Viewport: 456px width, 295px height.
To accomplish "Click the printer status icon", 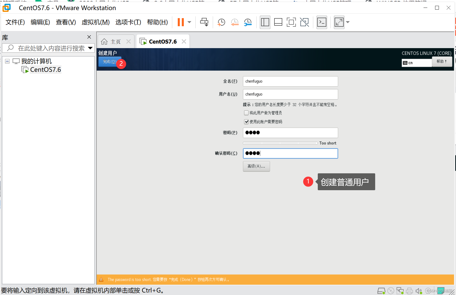I will coord(409,291).
